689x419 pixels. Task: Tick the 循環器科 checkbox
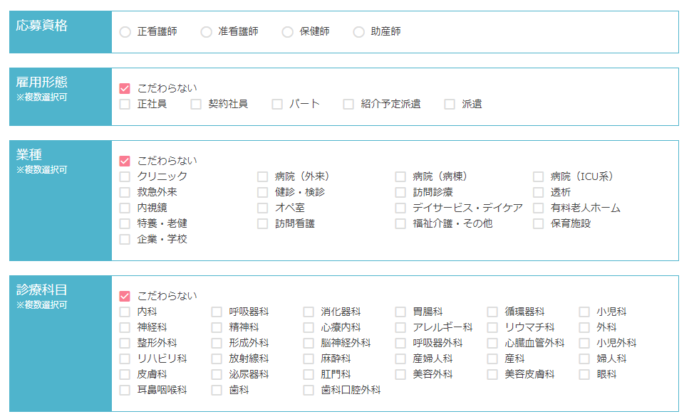tap(492, 312)
